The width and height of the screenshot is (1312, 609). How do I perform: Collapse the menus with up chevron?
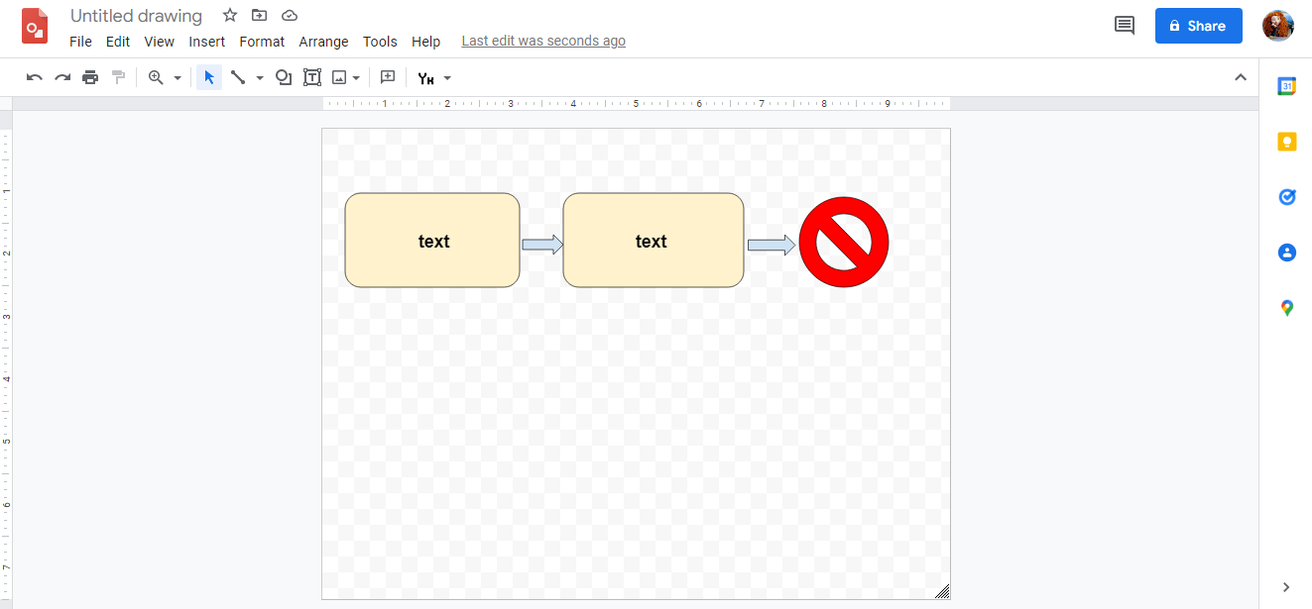[1240, 77]
